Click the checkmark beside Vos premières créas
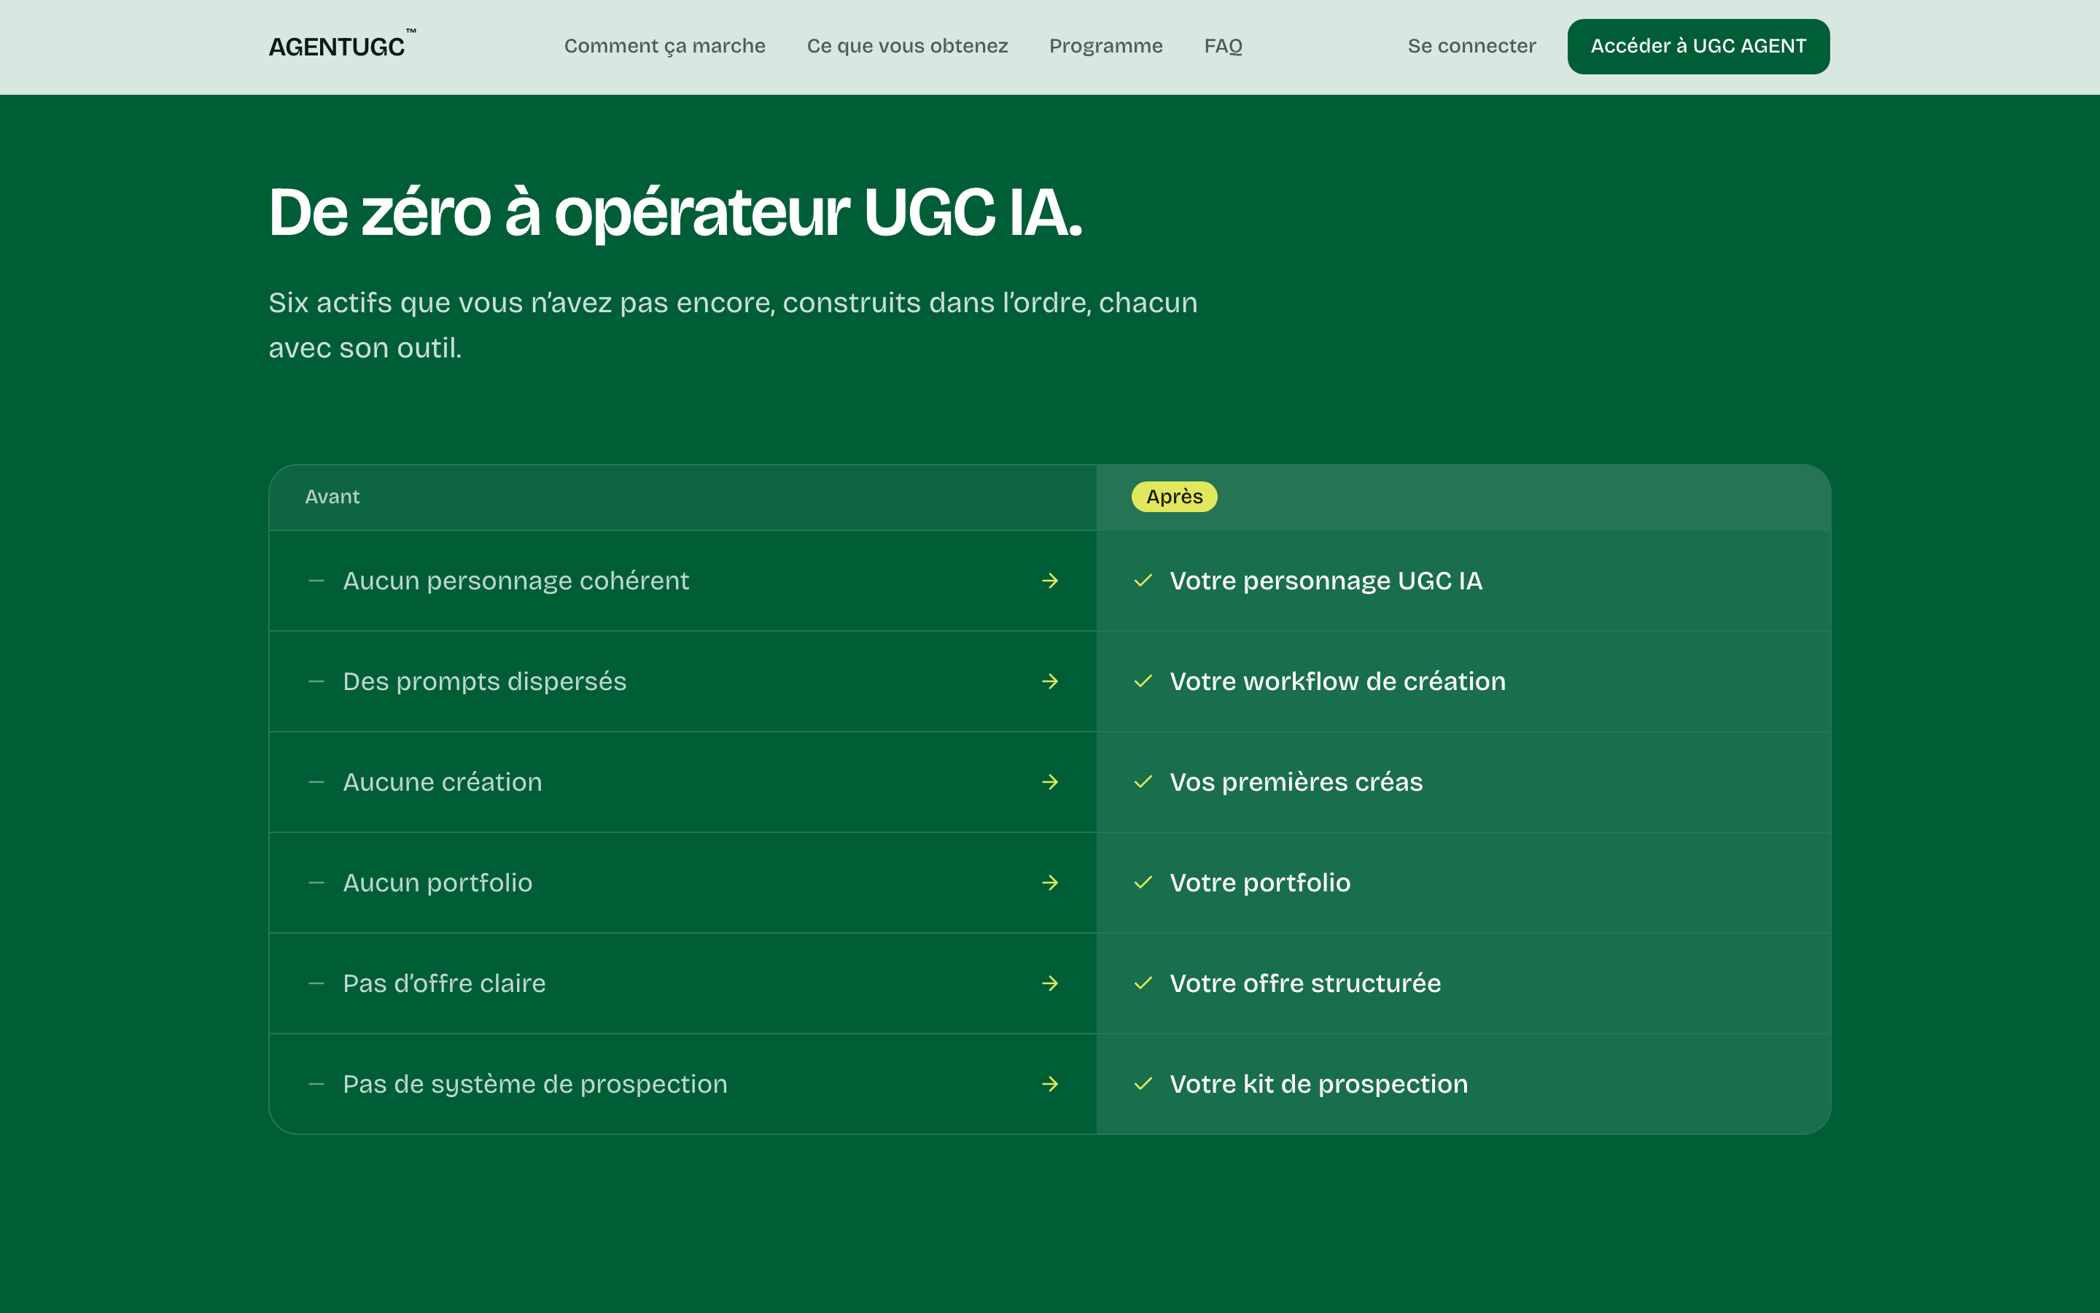Image resolution: width=2100 pixels, height=1313 pixels. 1143,781
